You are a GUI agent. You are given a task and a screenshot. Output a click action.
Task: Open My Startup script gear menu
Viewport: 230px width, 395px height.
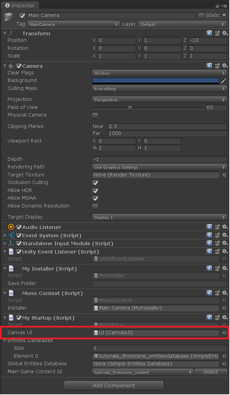[x=225, y=318]
